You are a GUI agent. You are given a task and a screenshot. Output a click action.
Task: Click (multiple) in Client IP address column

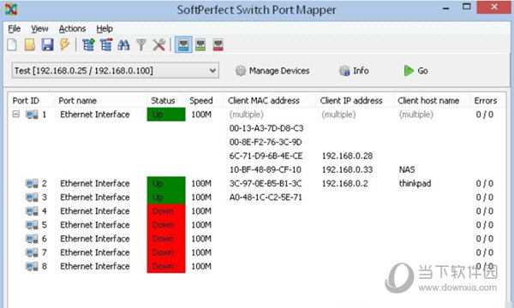click(x=338, y=115)
